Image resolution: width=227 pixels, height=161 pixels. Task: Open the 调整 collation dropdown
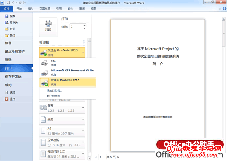62,108
